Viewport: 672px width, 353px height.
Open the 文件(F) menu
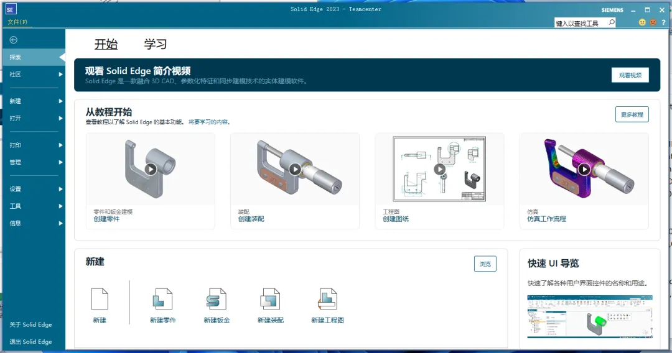coord(17,22)
